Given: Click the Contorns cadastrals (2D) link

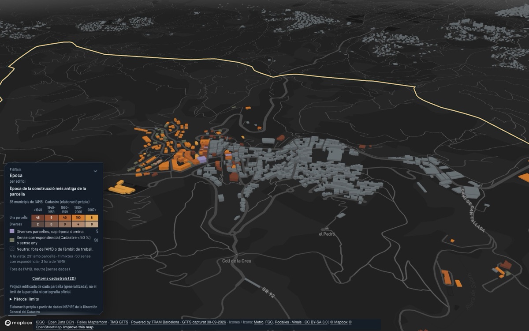Looking at the screenshot, I should pyautogui.click(x=54, y=278).
